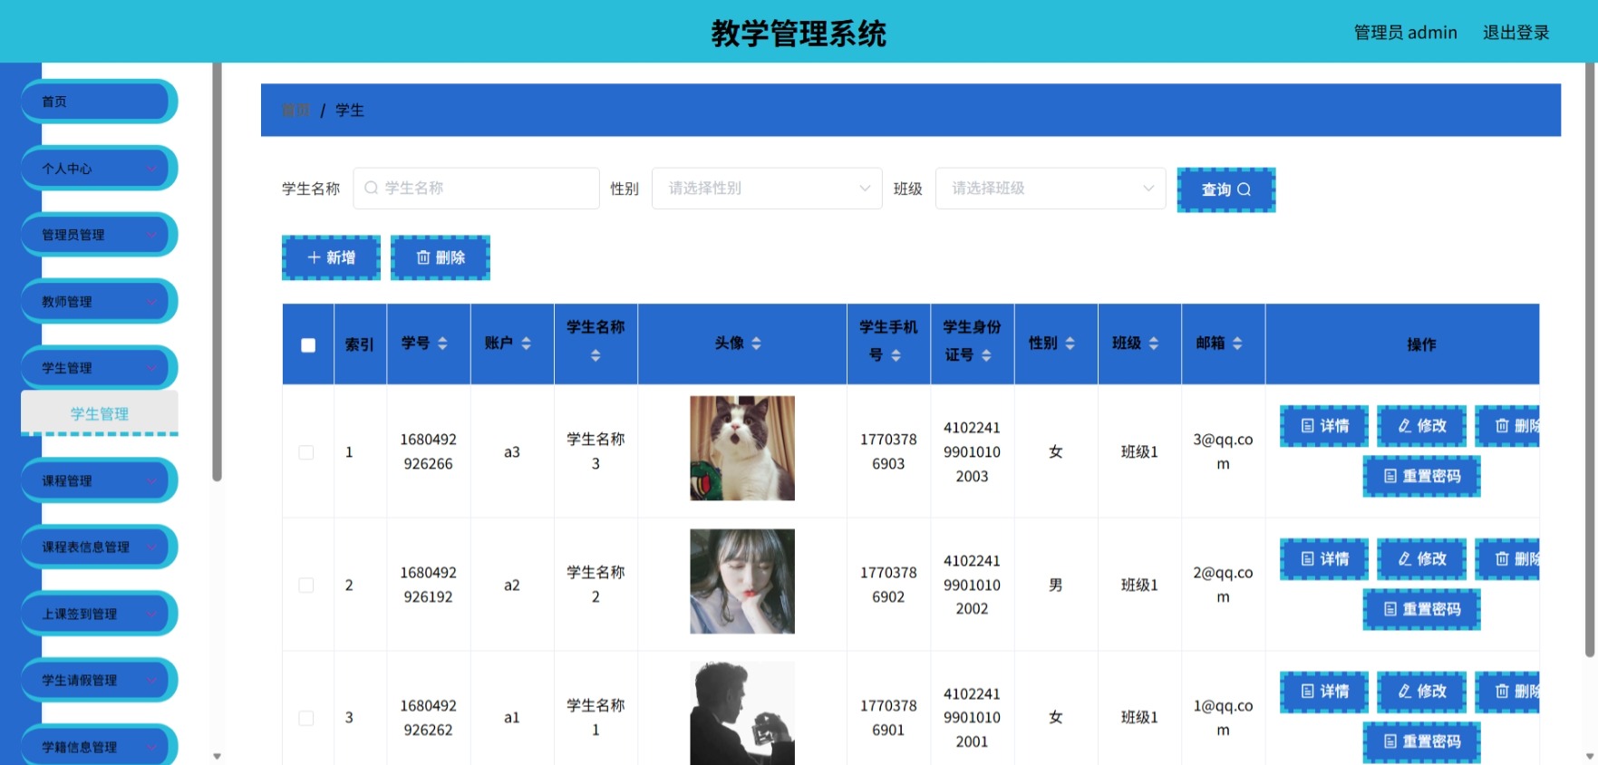View 详情 for student a1
This screenshot has width=1598, height=765.
[1324, 692]
